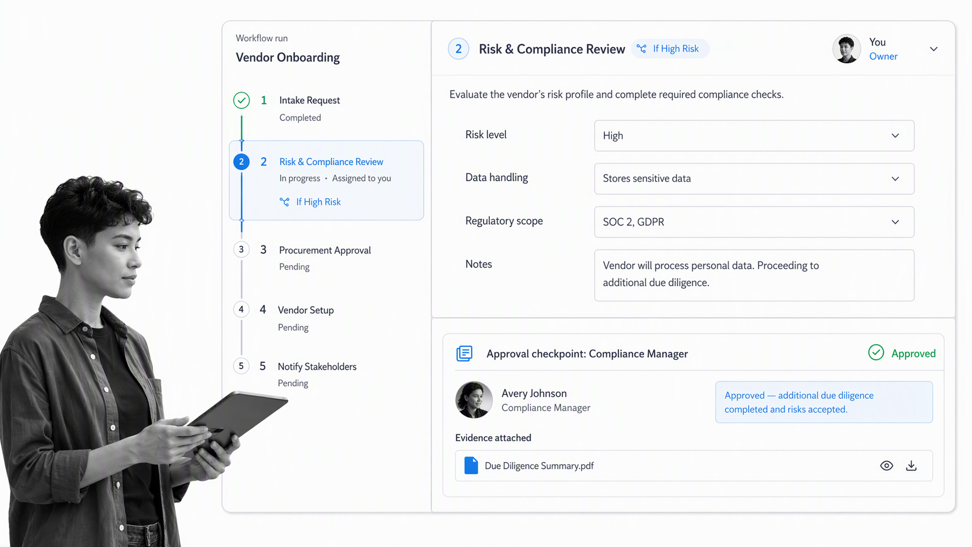Preview Due Diligence Summary with eye icon
Image resolution: width=972 pixels, height=547 pixels.
(x=886, y=466)
